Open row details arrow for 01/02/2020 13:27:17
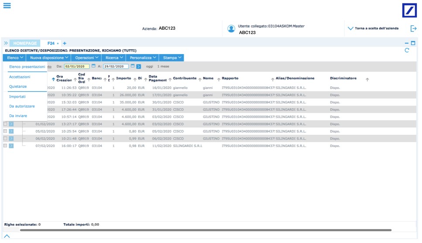Screen dimensions: 422x243 point(11,124)
